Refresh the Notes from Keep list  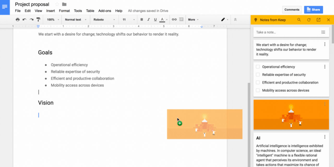309,20
